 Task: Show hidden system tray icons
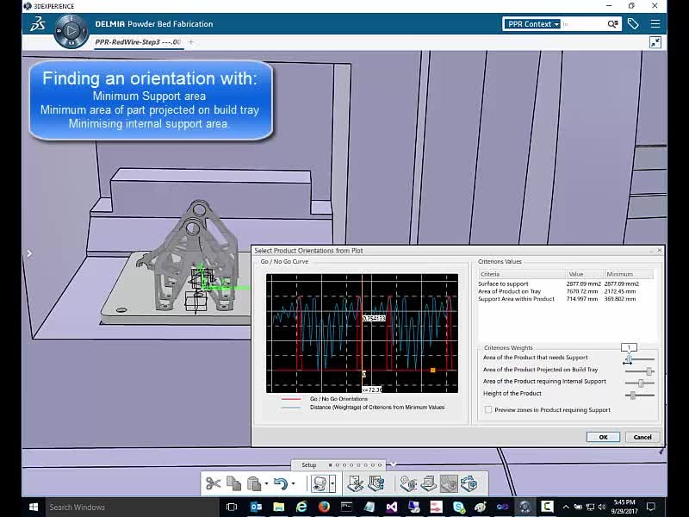tap(566, 508)
